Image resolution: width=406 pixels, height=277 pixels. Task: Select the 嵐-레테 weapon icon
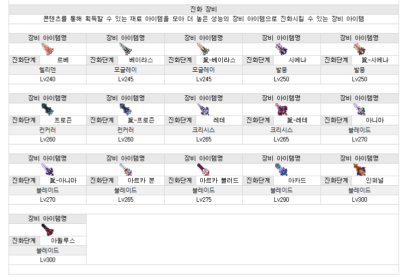pos(281,109)
